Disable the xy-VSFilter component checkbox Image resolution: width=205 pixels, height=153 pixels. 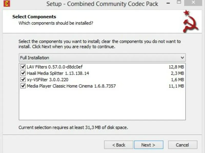click(23, 80)
